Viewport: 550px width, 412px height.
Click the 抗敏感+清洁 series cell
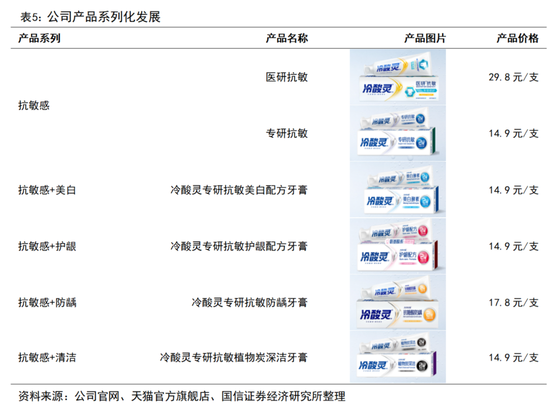pos(47,358)
